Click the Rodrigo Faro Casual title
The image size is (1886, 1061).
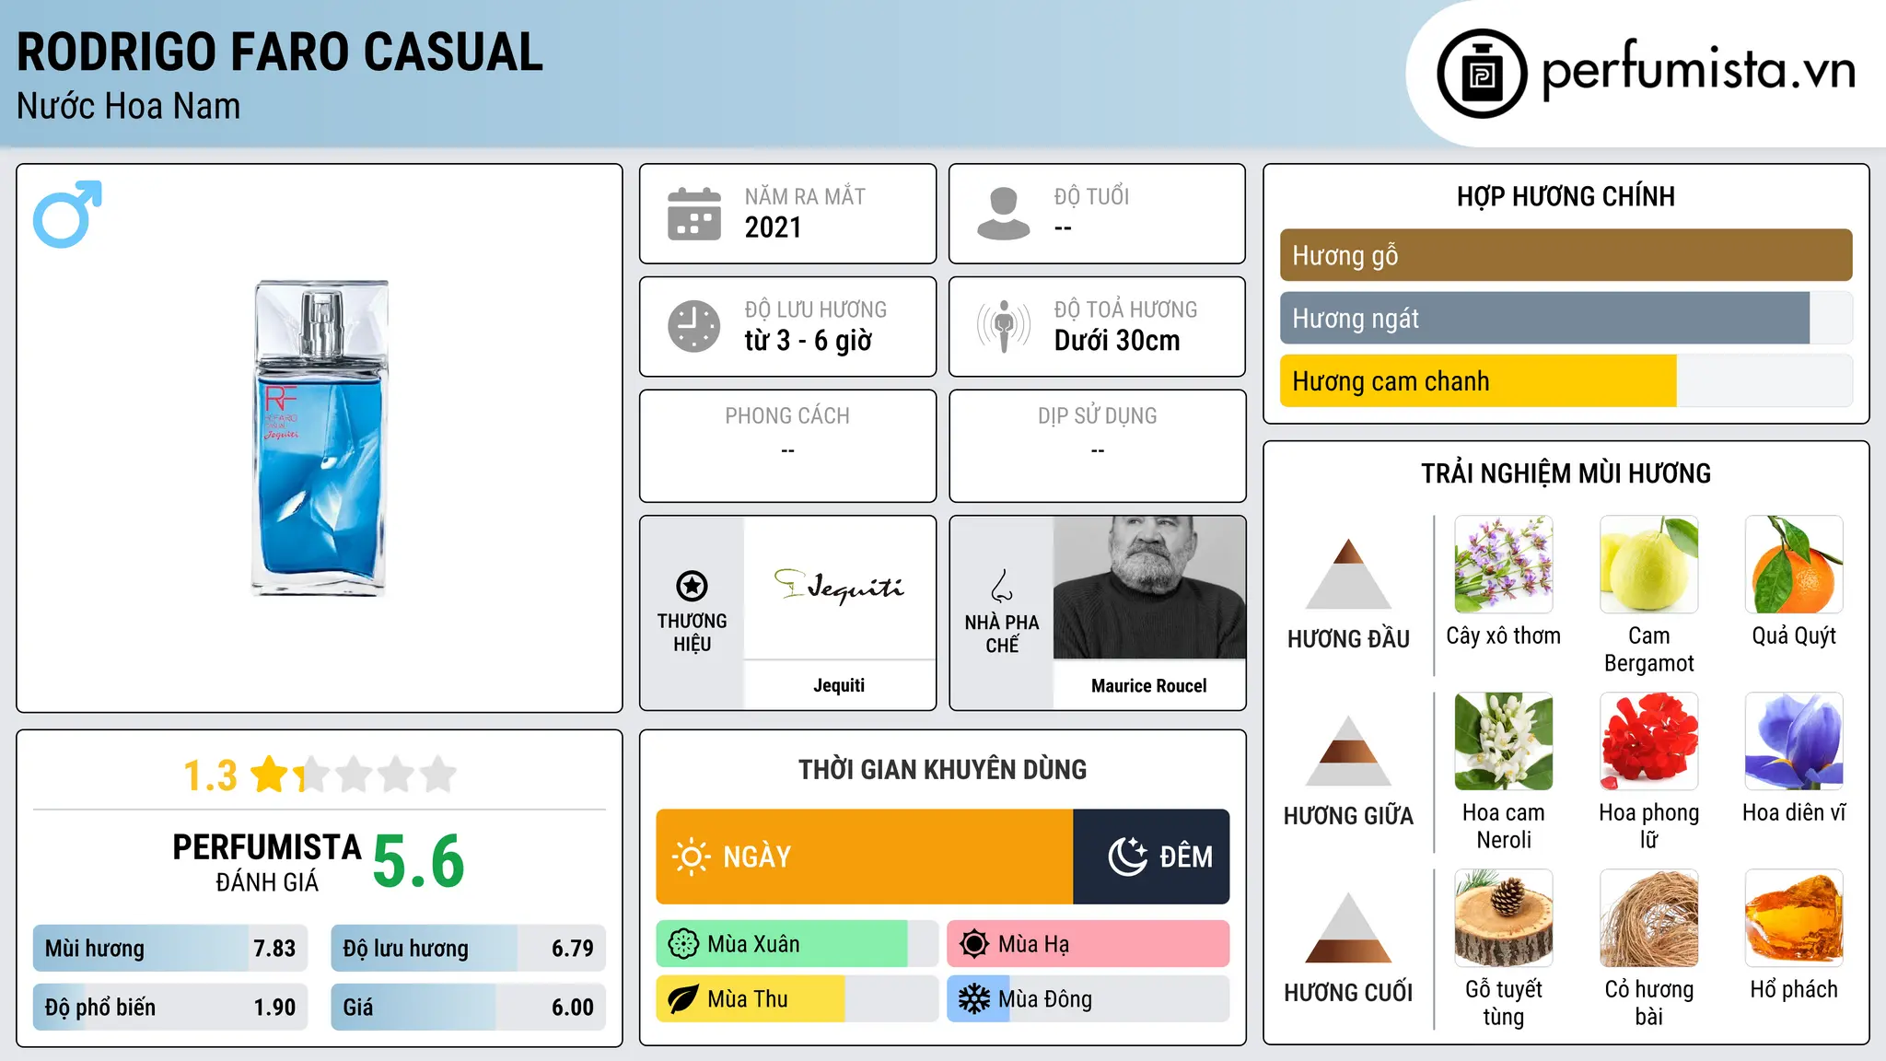click(x=280, y=52)
